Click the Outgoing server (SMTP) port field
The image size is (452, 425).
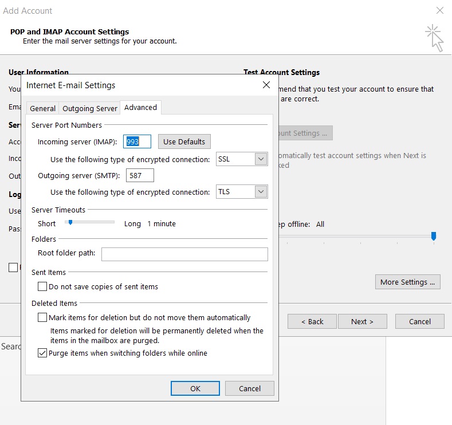141,175
